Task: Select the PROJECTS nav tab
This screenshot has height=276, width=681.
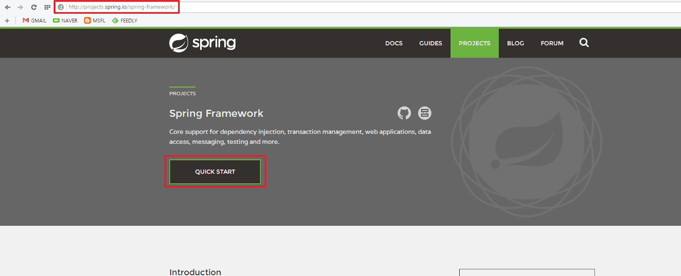Action: (475, 43)
